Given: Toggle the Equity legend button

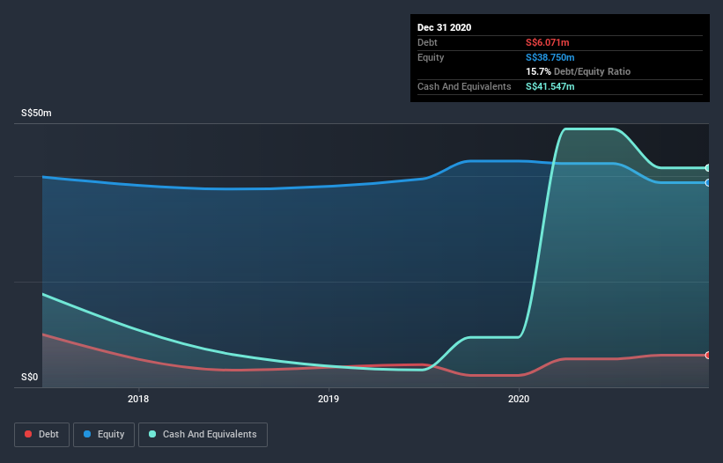Looking at the screenshot, I should [x=104, y=435].
